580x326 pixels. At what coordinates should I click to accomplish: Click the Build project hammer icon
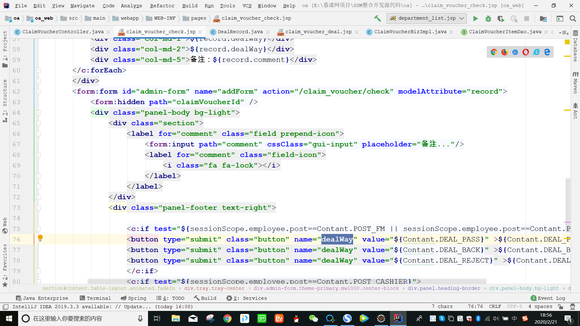pyautogui.click(x=378, y=18)
